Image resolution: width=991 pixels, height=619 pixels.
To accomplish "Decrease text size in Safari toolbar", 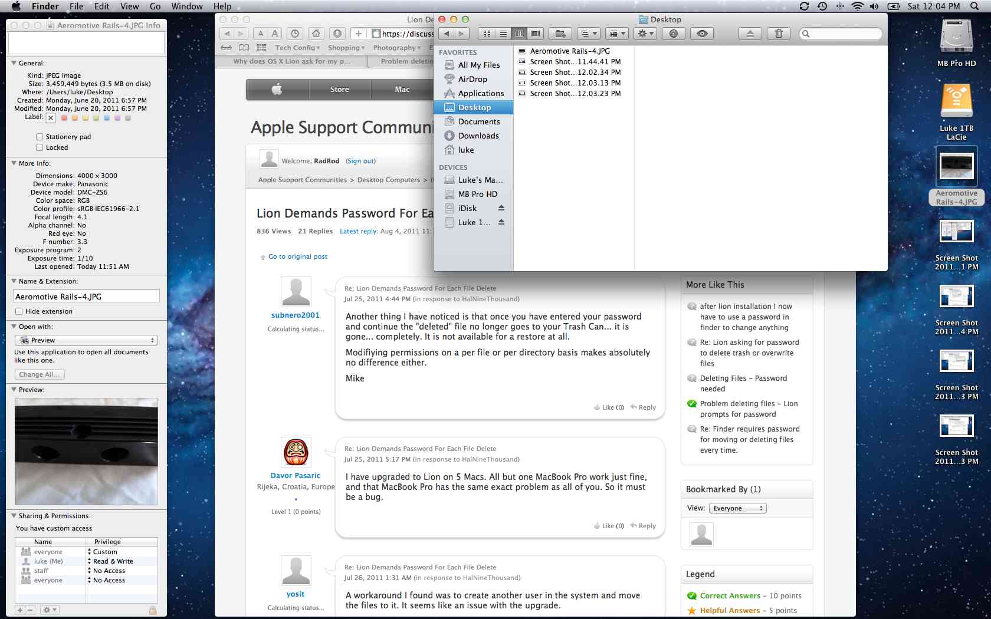I will (x=261, y=34).
